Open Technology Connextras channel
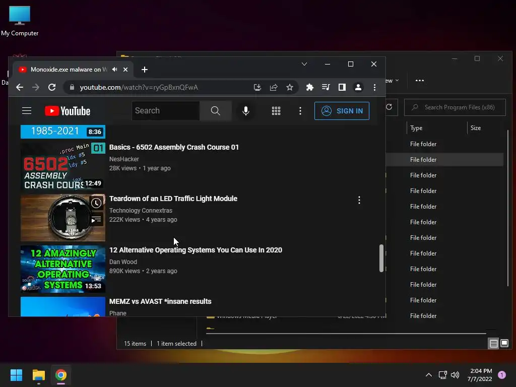 point(141,210)
